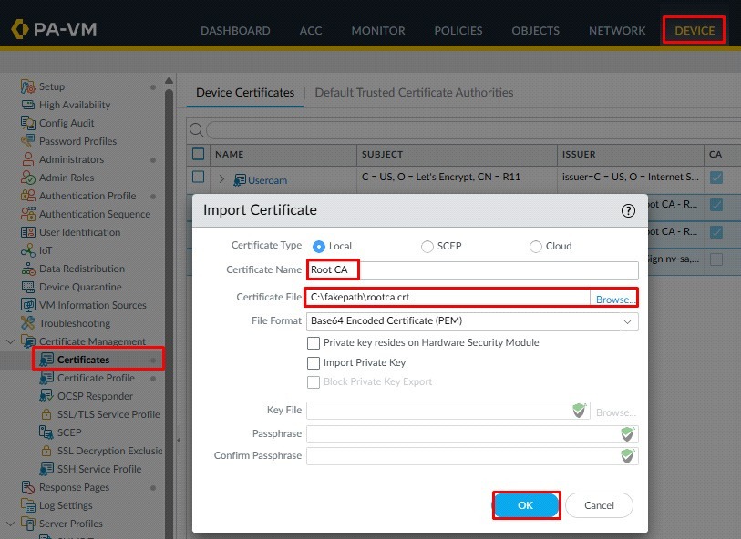Viewport: 741px width, 539px height.
Task: Click into the Certificate Name field
Action: (472, 270)
